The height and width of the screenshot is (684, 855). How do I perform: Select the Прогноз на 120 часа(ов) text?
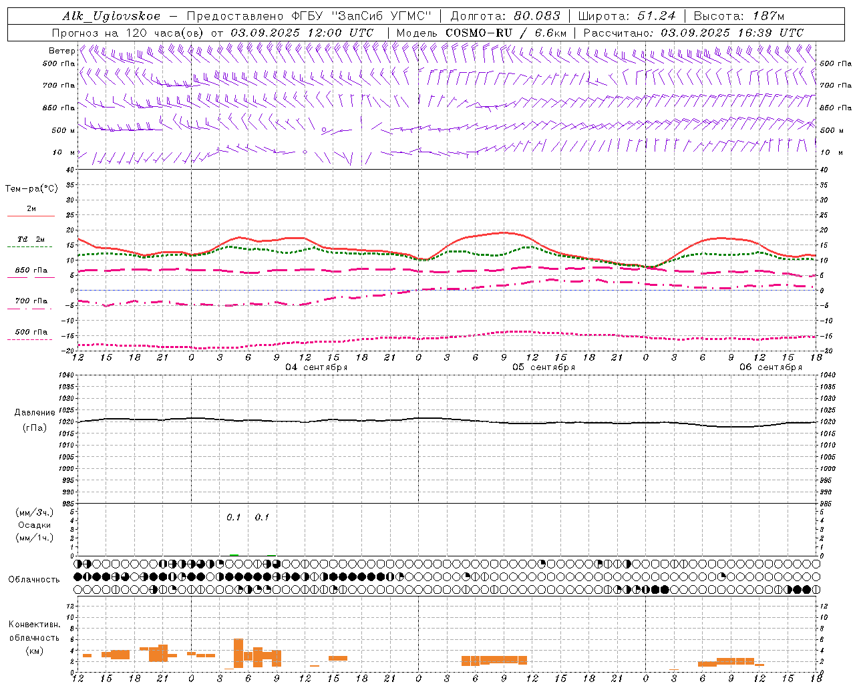[129, 33]
